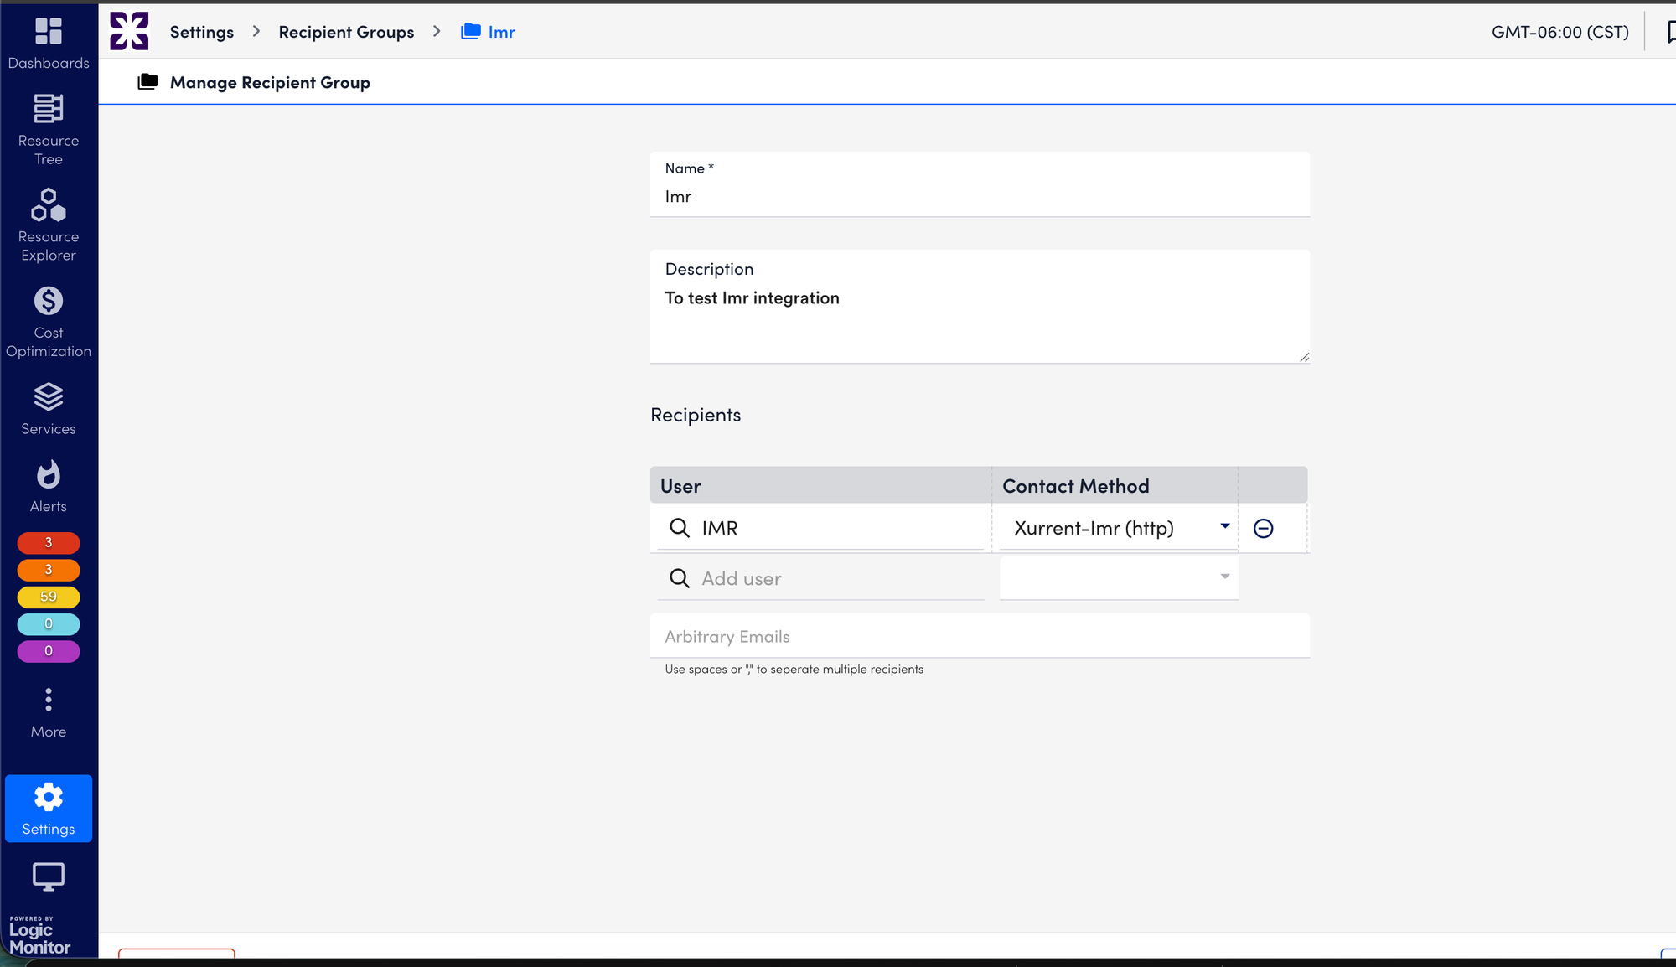The image size is (1676, 967).
Task: Click the Description text area
Action: (979, 318)
